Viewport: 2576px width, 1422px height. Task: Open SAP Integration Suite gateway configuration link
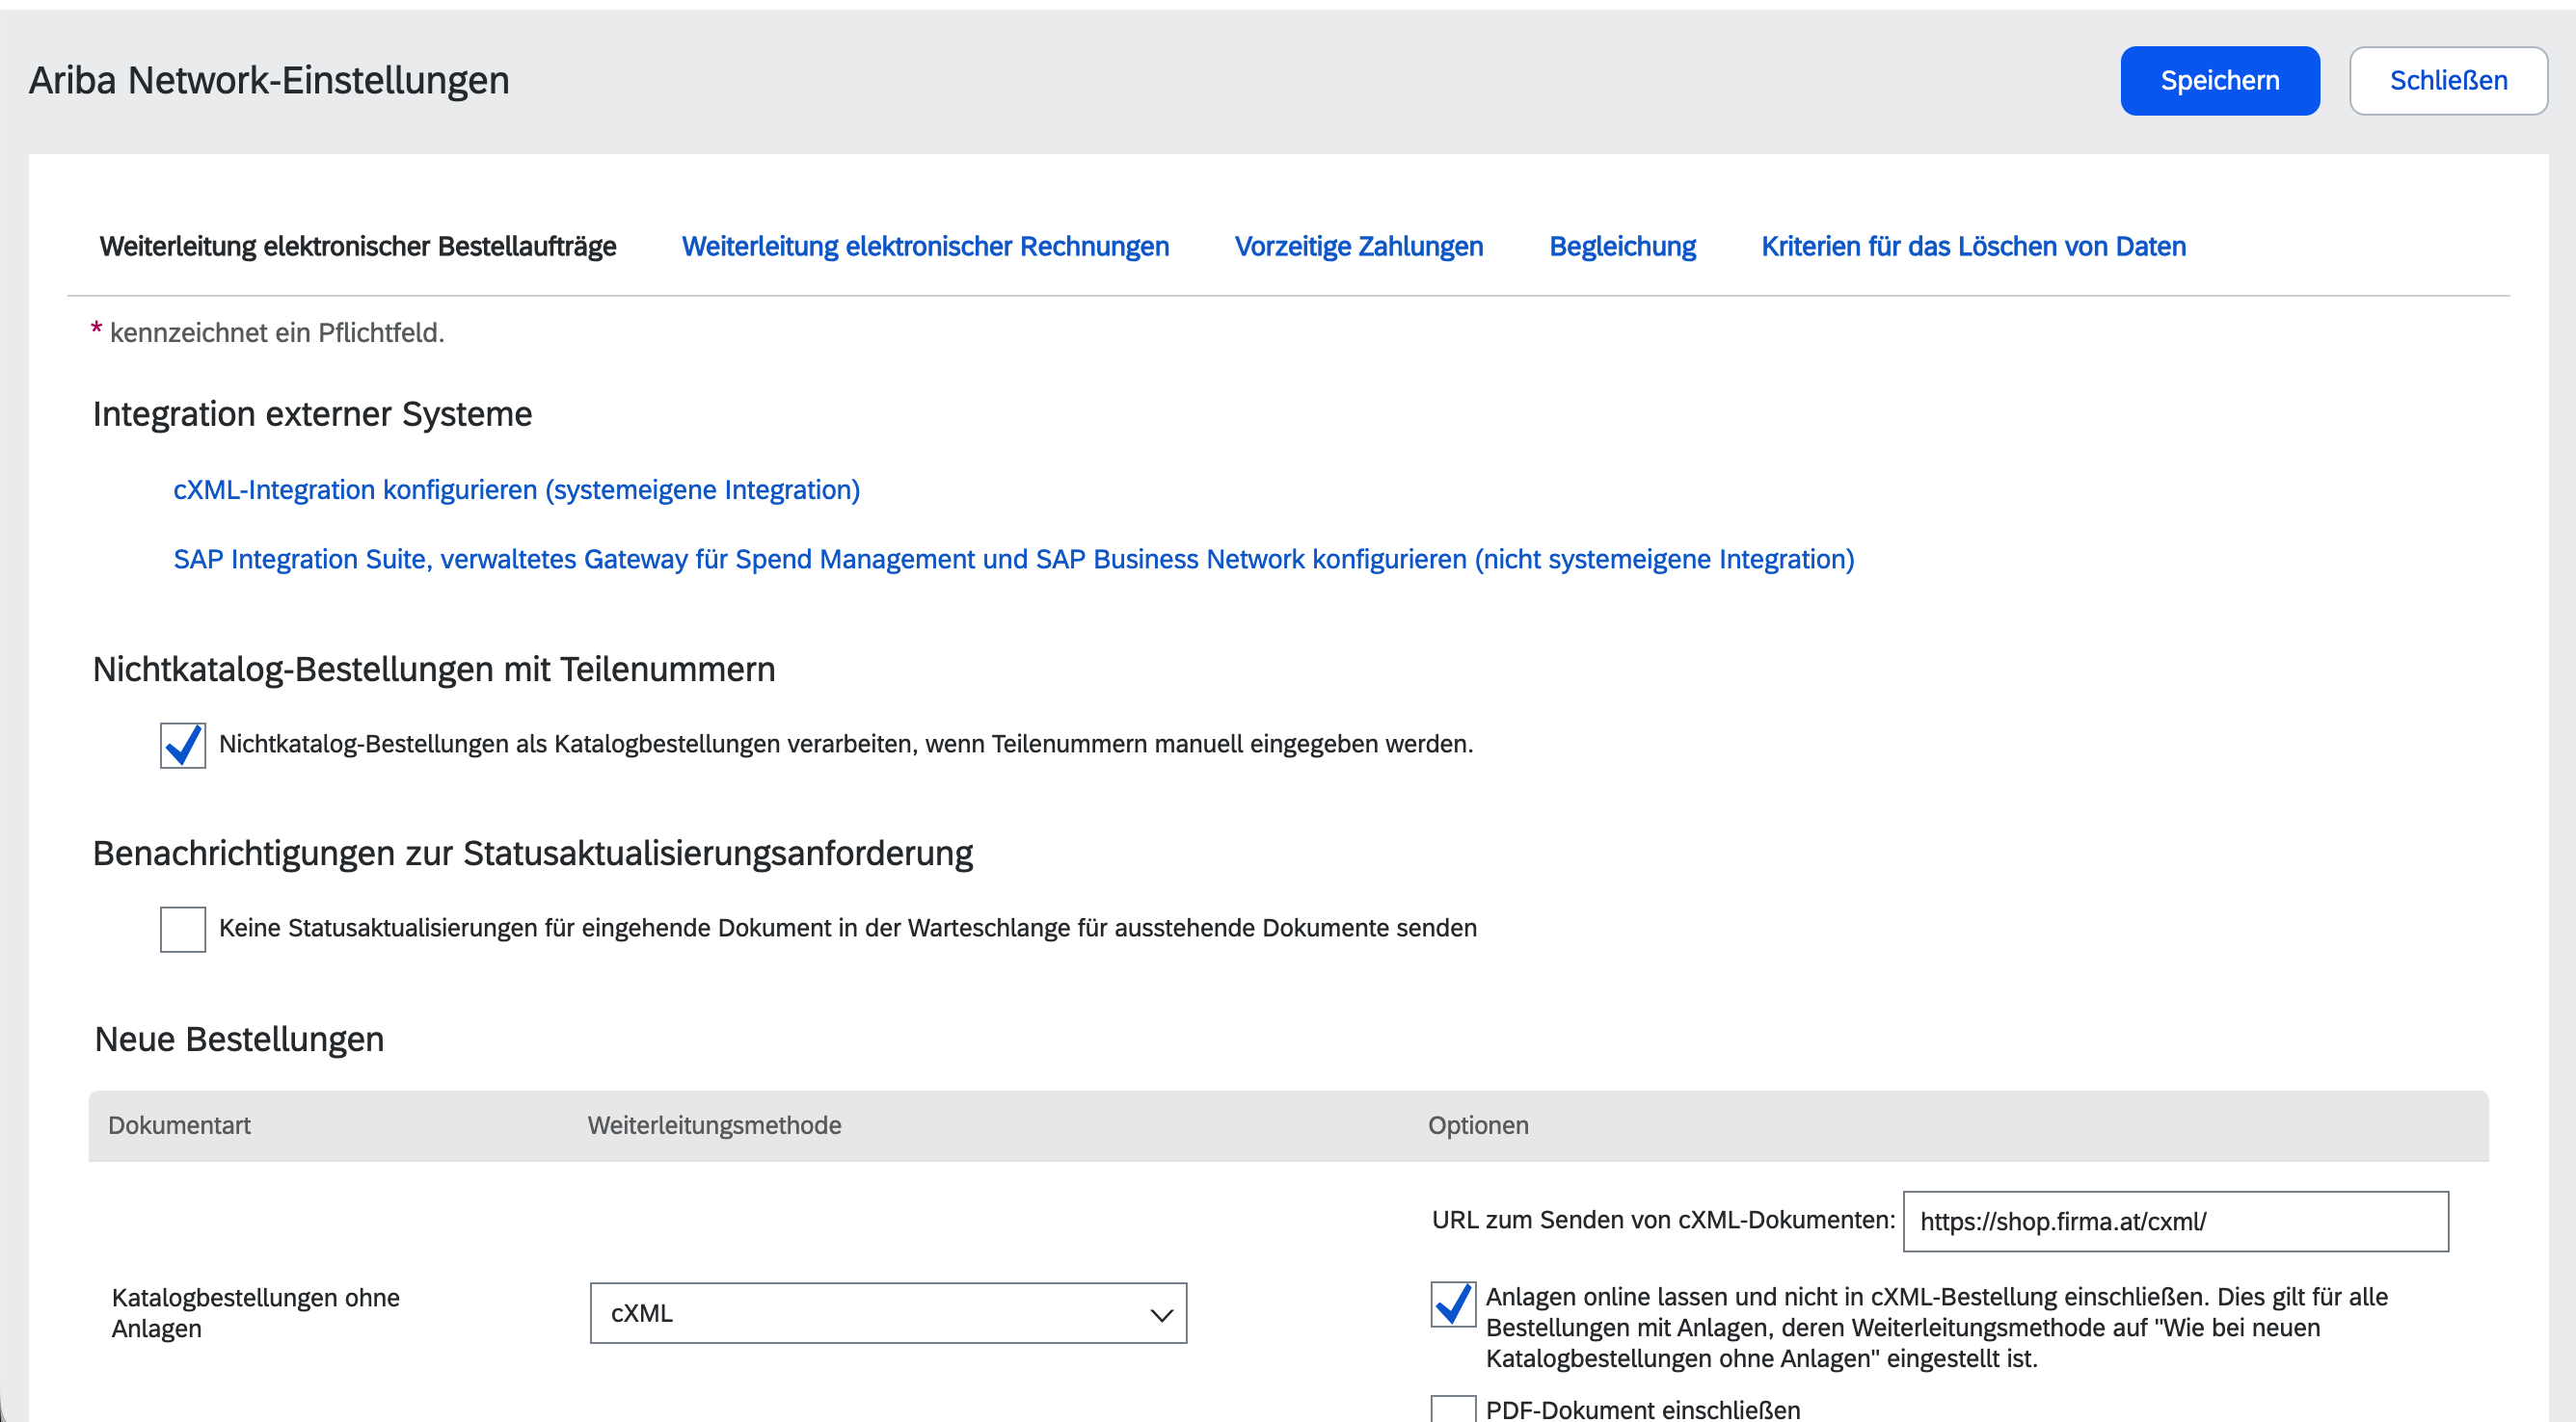coord(1014,559)
